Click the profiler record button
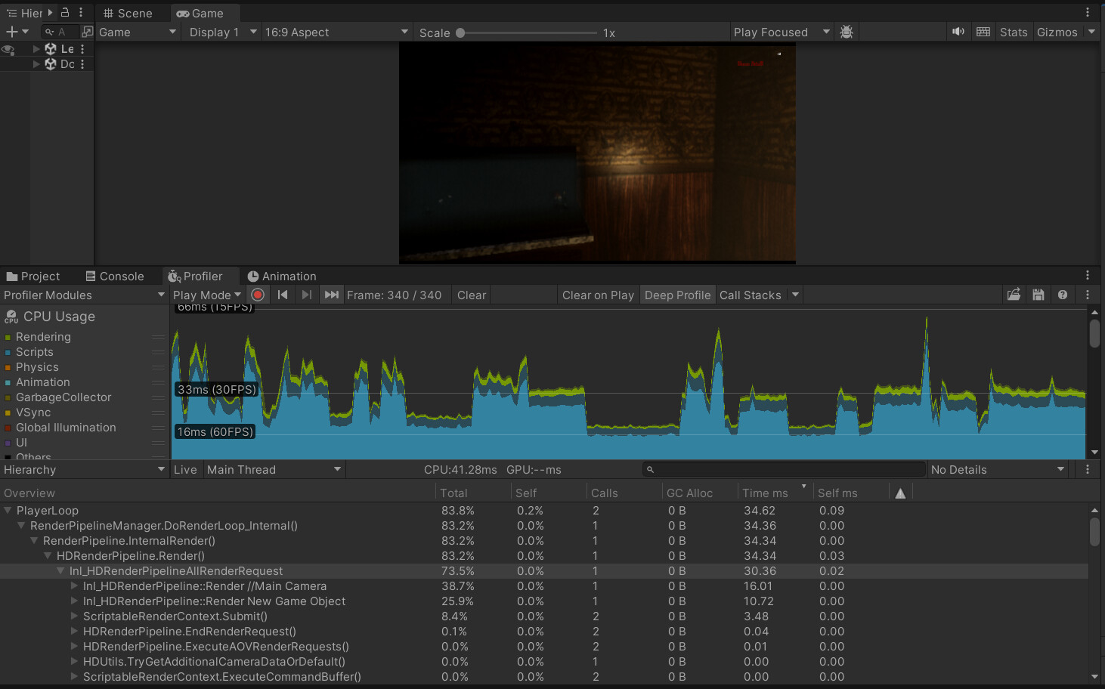The image size is (1105, 689). point(258,295)
